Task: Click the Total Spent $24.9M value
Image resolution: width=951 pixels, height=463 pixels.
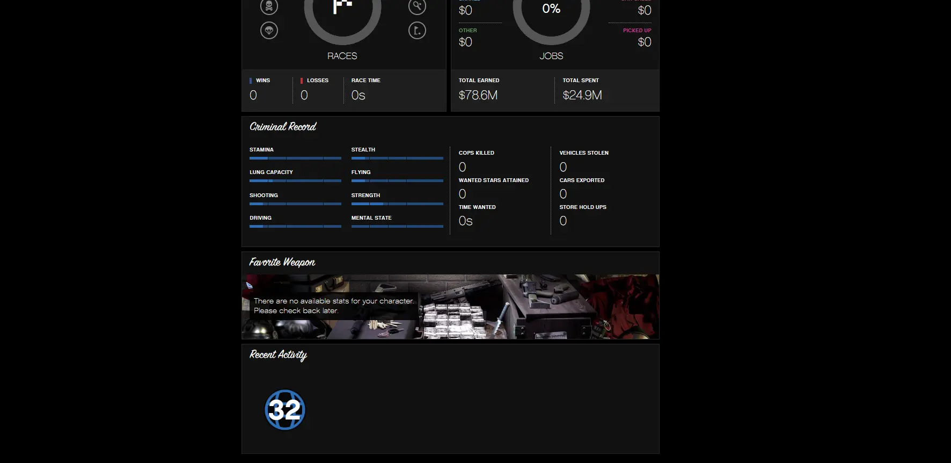Action: [x=582, y=95]
